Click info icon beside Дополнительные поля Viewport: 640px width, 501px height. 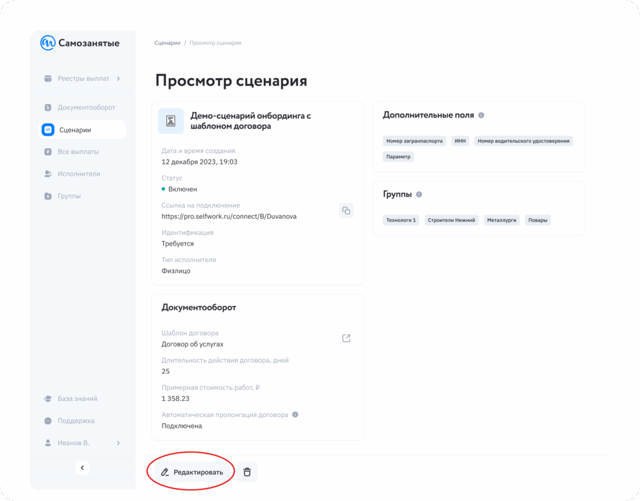481,116
